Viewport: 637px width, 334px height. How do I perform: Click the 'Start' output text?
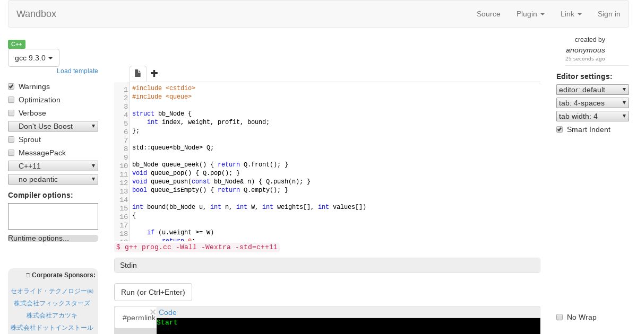pos(167,322)
